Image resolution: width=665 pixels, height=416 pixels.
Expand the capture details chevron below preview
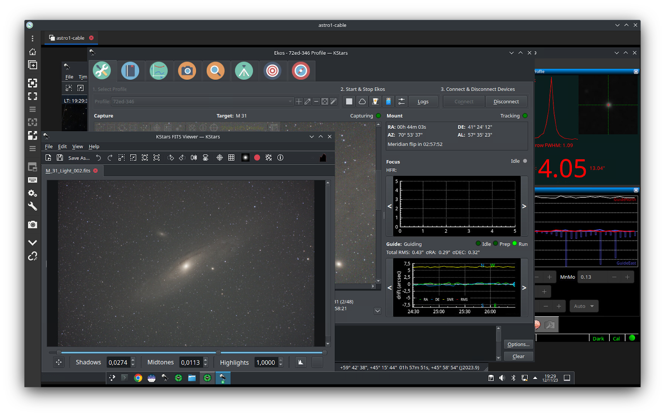click(377, 311)
